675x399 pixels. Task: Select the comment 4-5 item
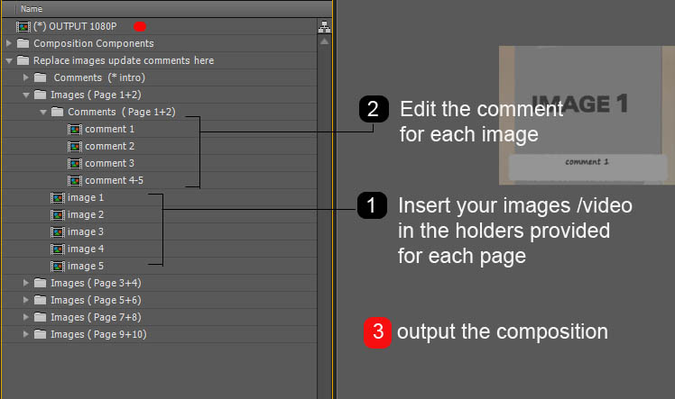(114, 180)
